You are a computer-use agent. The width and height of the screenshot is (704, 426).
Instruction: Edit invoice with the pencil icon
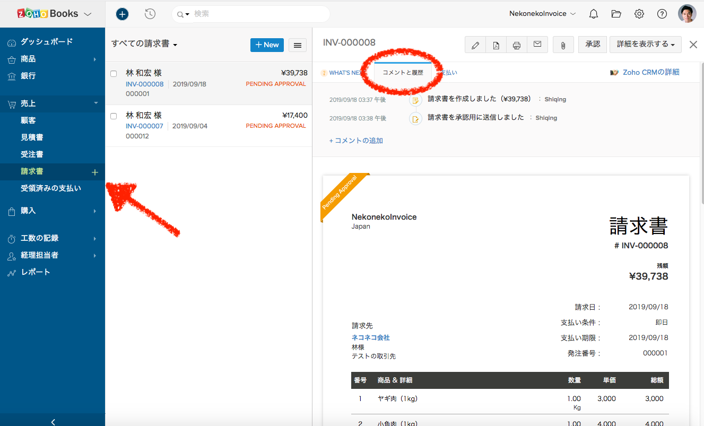475,45
